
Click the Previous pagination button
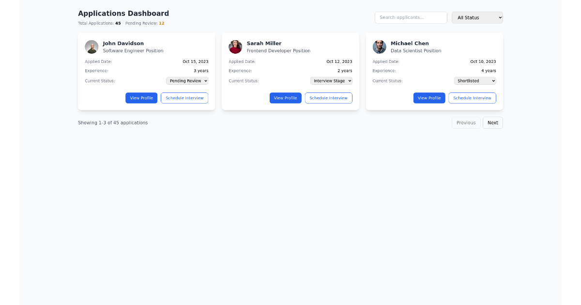click(466, 122)
